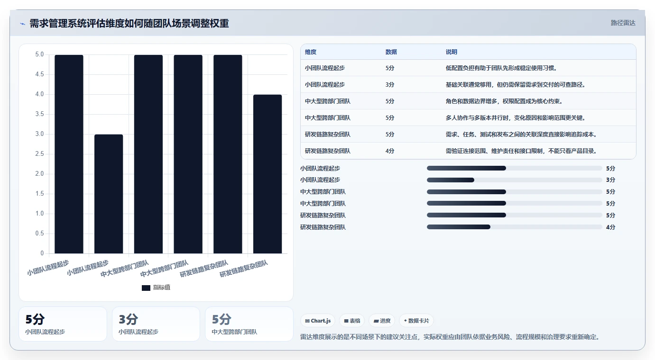Viewport: 655px width, 360px height.
Task: Click the 0 tick on the y-axis
Action: (42, 253)
